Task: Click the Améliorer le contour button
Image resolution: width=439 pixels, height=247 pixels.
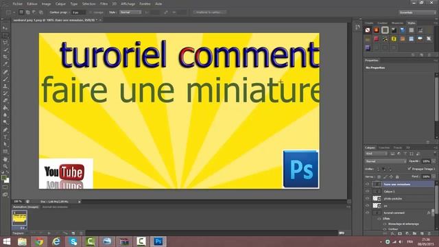Action: pos(210,12)
